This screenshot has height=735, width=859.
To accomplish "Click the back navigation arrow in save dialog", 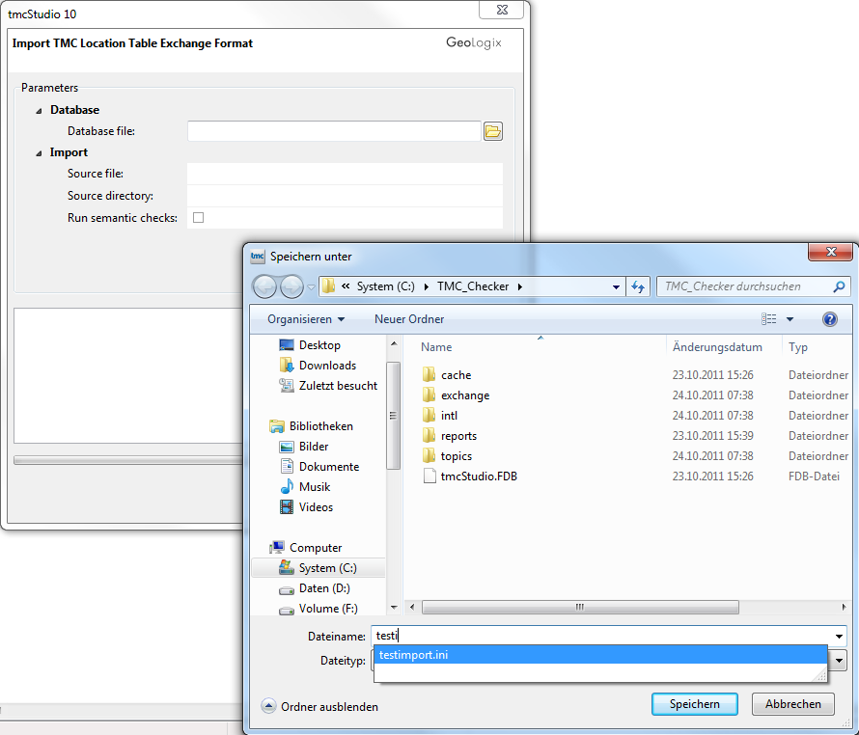I will point(265,286).
